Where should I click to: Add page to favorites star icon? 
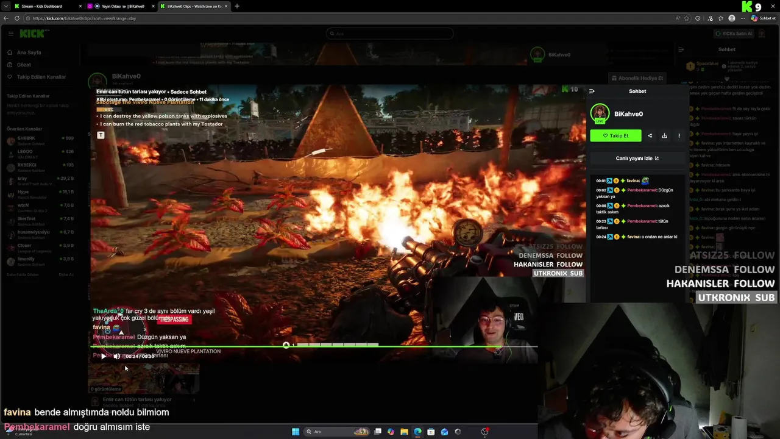point(687,18)
